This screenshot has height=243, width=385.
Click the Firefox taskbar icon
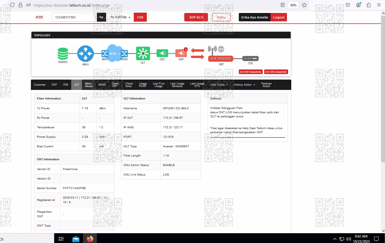[x=90, y=239]
